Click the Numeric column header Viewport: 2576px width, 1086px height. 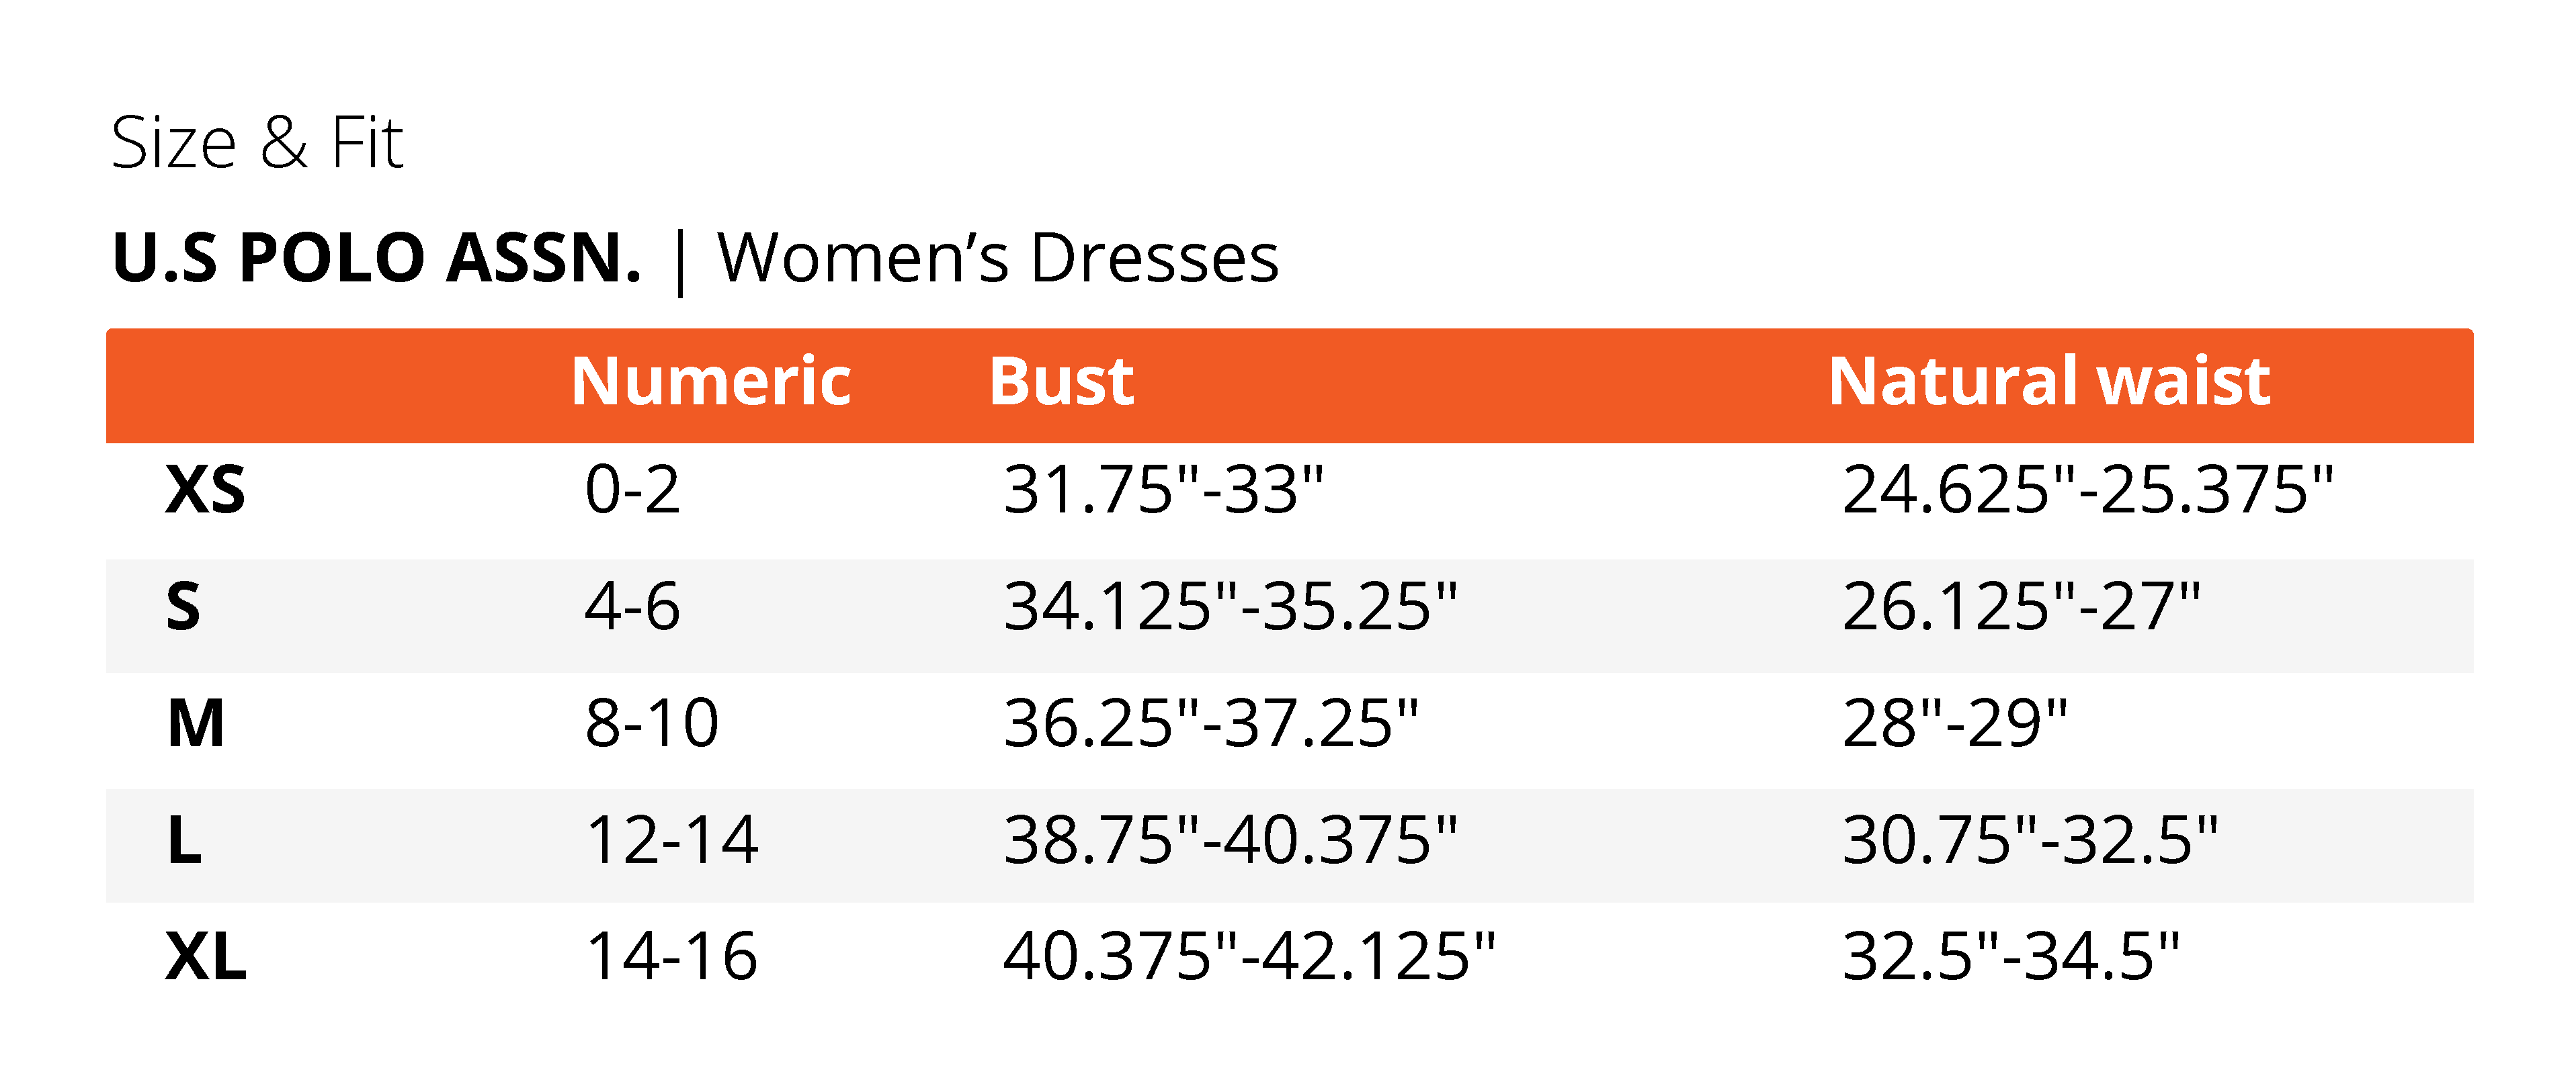[710, 381]
